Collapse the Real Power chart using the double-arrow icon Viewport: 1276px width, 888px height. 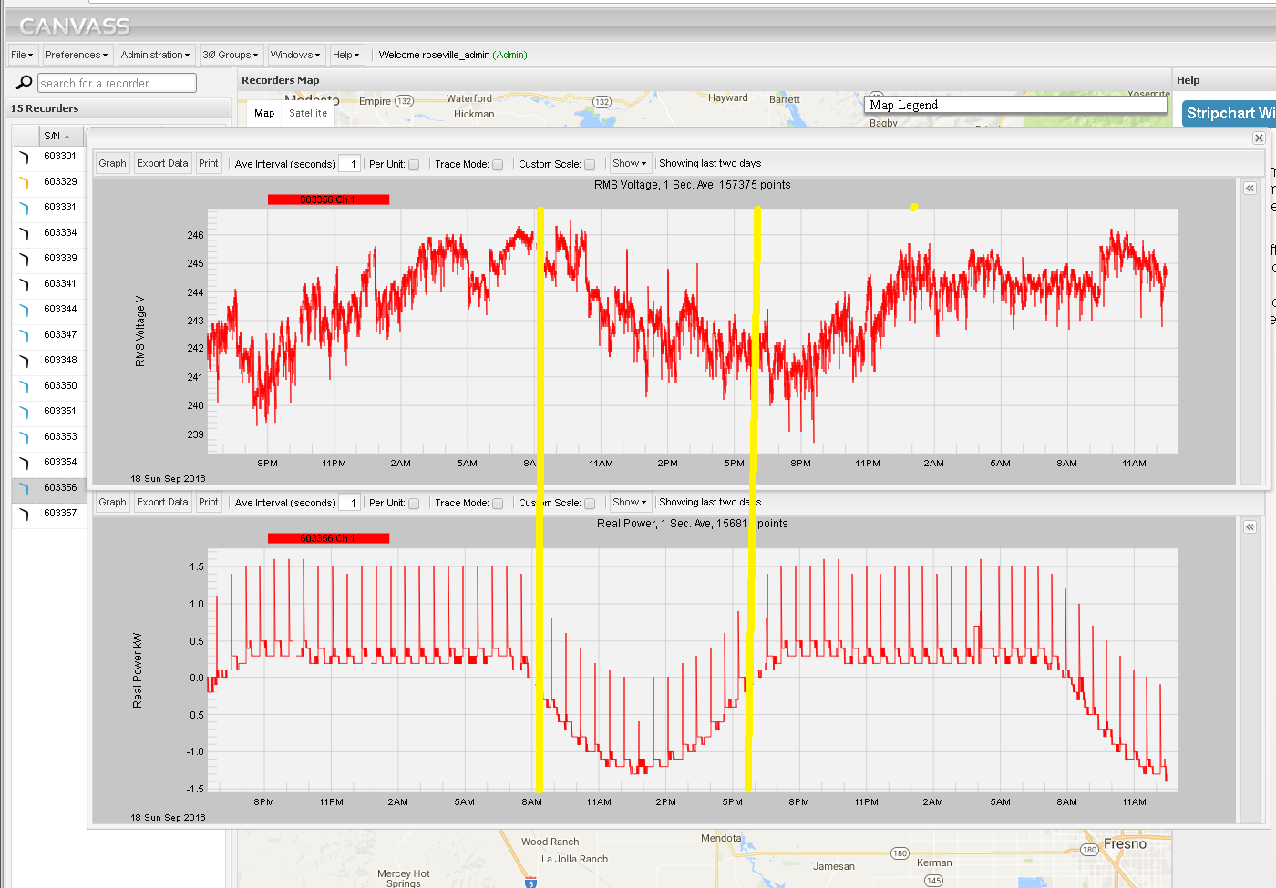(x=1250, y=526)
